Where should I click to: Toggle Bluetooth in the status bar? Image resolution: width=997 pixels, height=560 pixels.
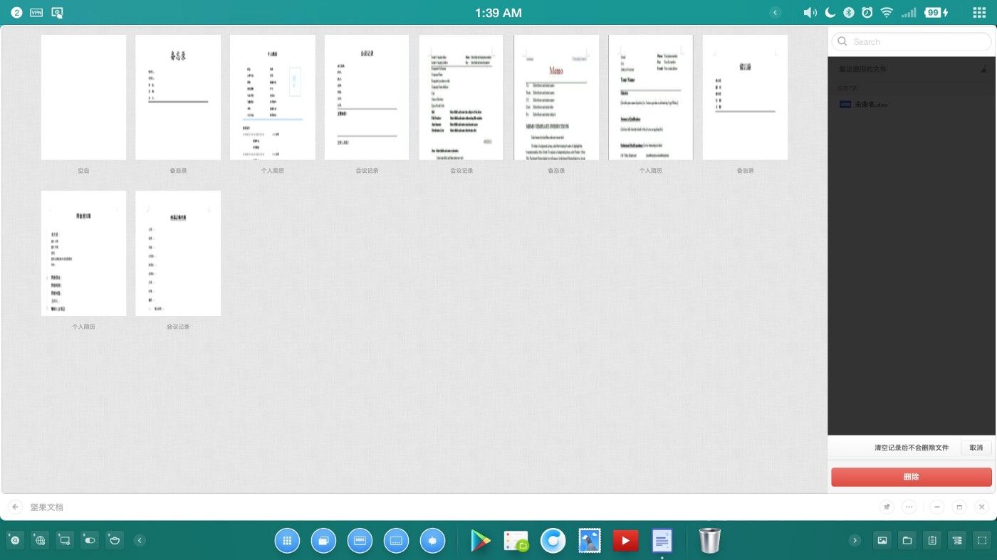point(849,13)
